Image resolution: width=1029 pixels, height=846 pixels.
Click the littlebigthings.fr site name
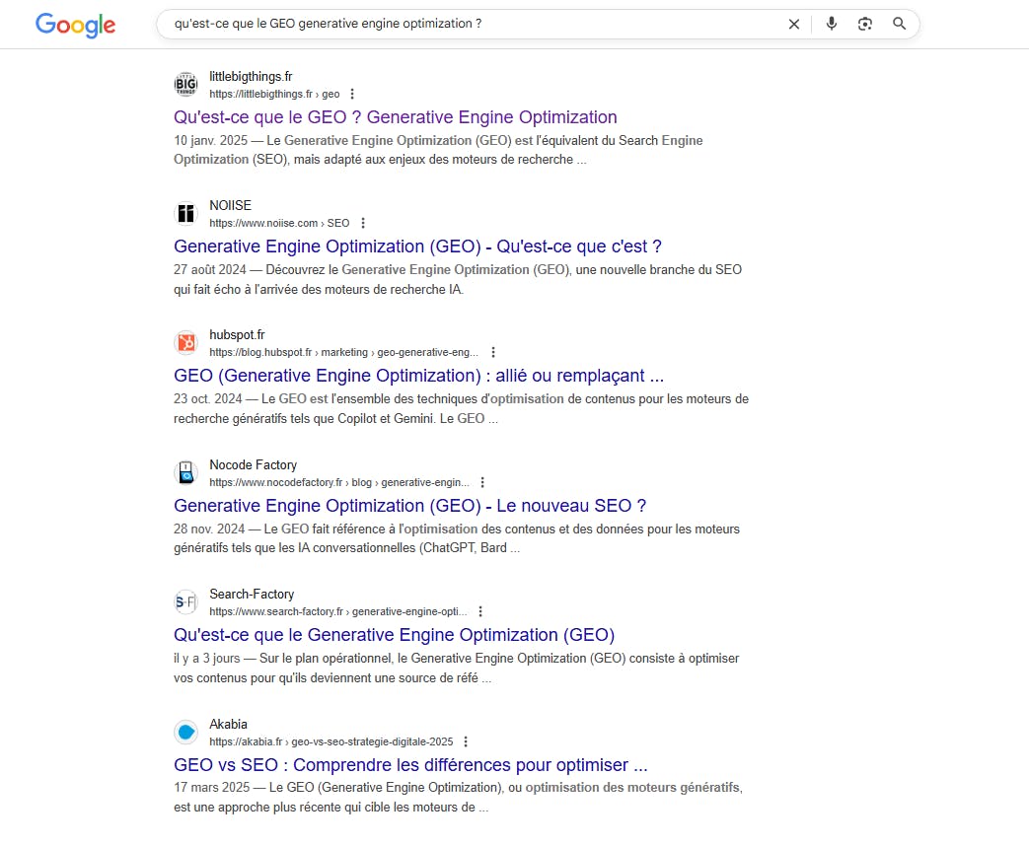[x=251, y=77]
